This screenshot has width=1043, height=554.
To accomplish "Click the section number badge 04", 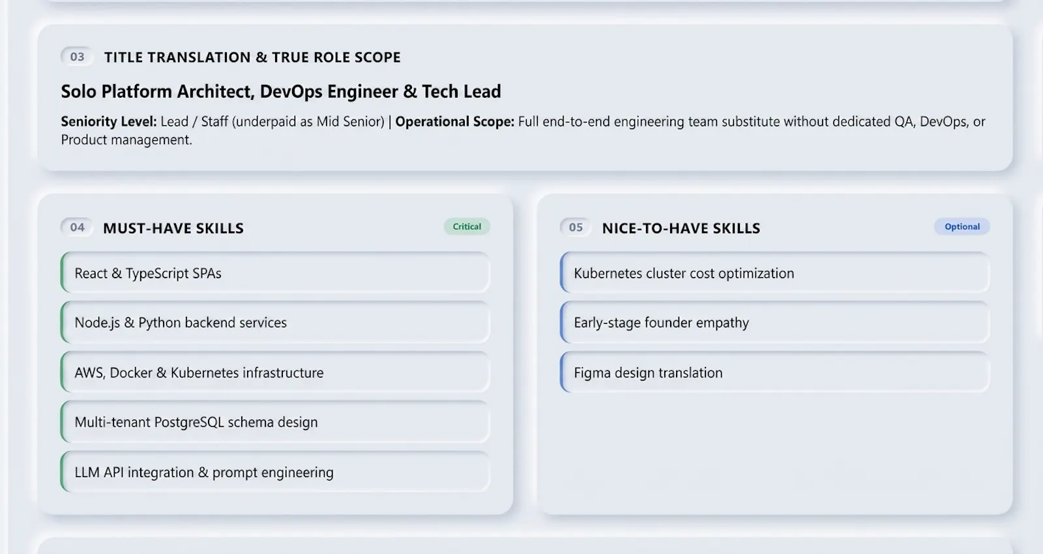I will [77, 227].
